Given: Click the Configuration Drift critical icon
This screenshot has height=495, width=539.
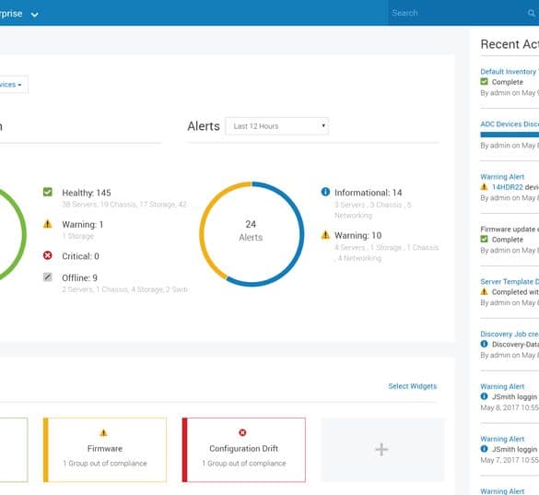Looking at the screenshot, I should point(242,432).
